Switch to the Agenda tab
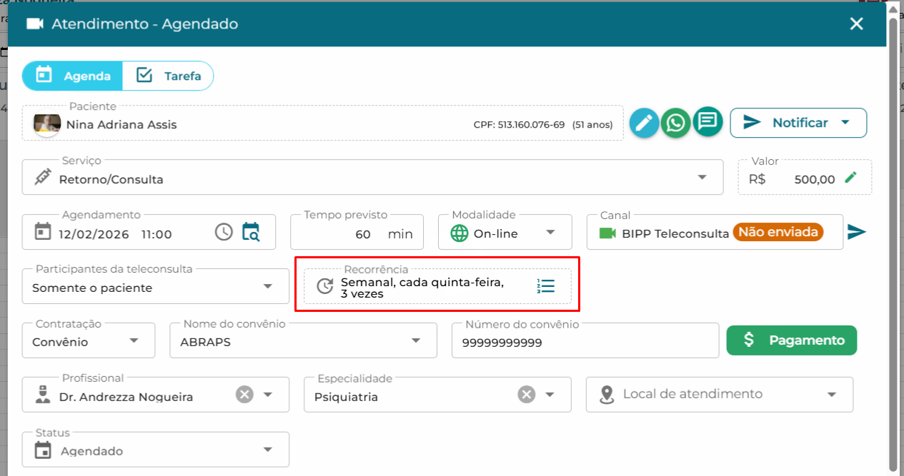 pyautogui.click(x=72, y=76)
